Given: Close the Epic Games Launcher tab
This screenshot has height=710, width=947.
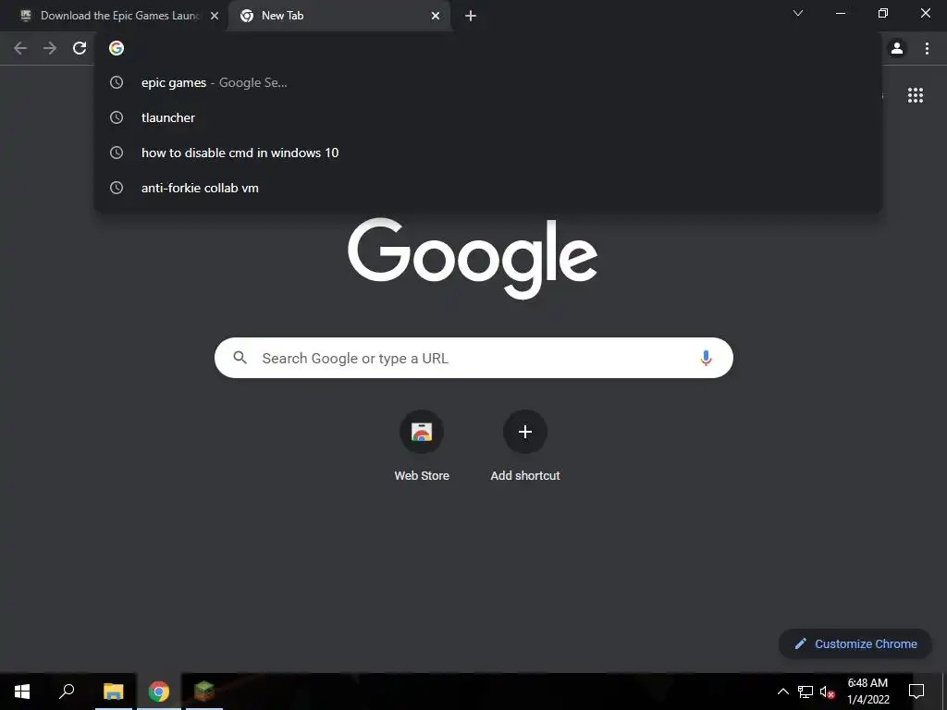Looking at the screenshot, I should [x=215, y=16].
